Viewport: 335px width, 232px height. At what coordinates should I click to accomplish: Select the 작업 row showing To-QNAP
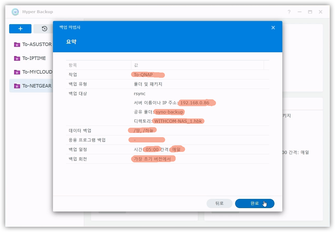click(x=167, y=75)
